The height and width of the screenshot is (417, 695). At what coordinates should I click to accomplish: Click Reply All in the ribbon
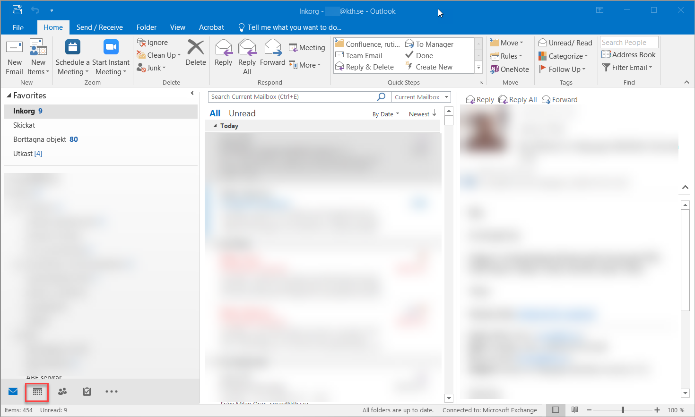point(247,57)
